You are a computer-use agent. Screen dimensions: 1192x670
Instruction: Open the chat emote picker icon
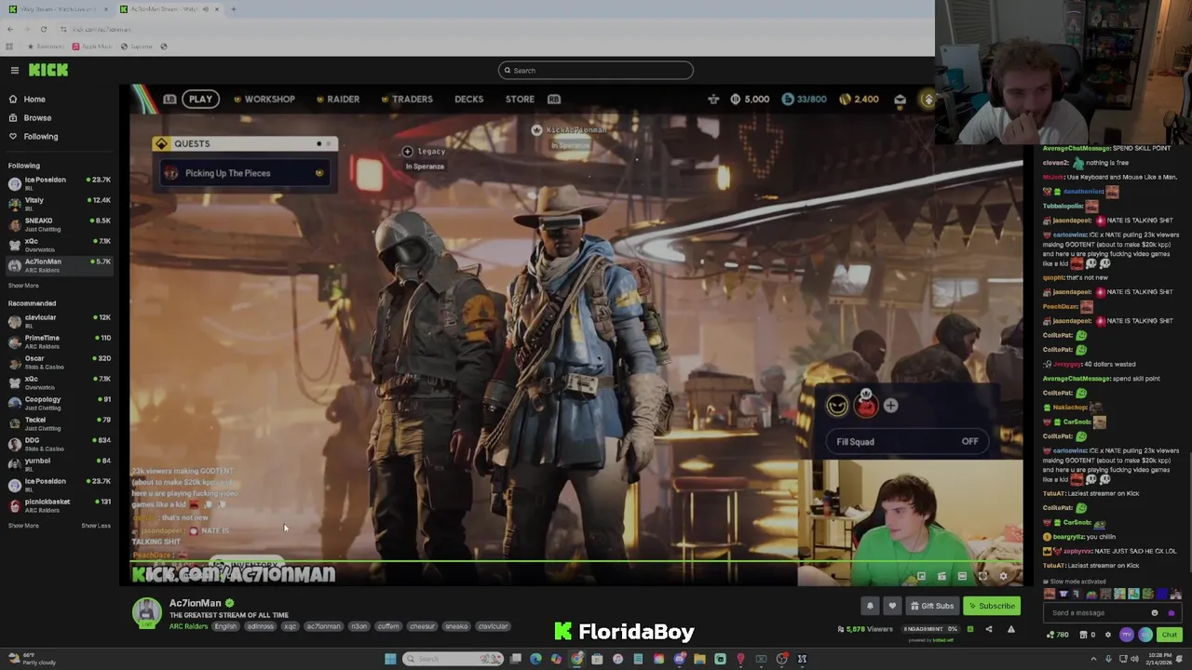click(x=1155, y=612)
